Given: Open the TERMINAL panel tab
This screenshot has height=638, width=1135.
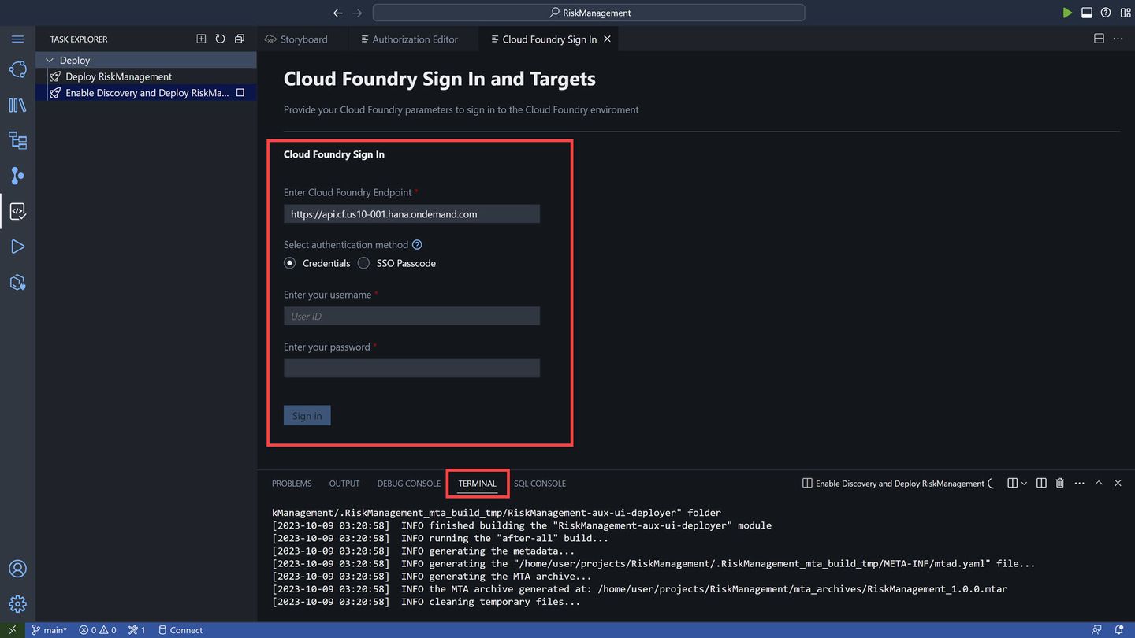Looking at the screenshot, I should pyautogui.click(x=477, y=484).
